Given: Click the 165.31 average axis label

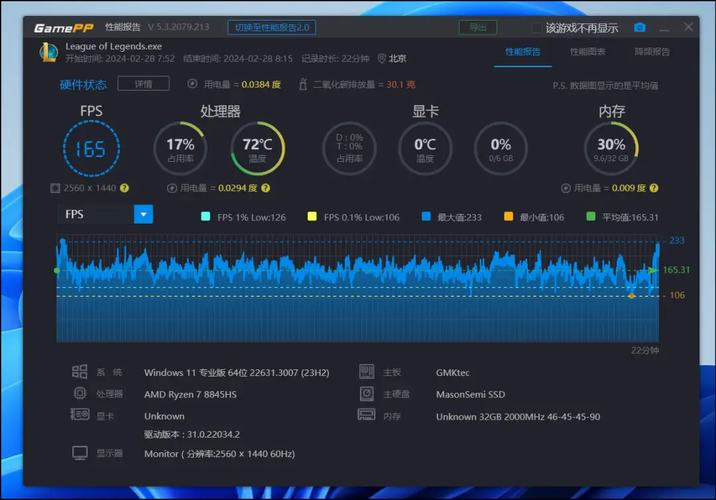Looking at the screenshot, I should click(x=676, y=270).
